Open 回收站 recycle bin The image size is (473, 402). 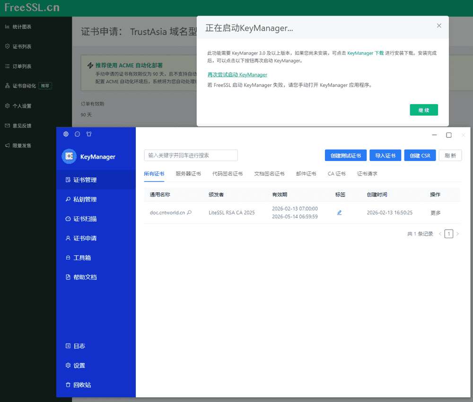click(x=82, y=385)
